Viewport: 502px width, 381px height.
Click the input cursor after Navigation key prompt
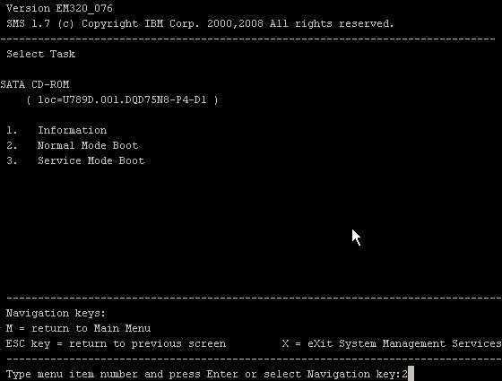(x=411, y=374)
